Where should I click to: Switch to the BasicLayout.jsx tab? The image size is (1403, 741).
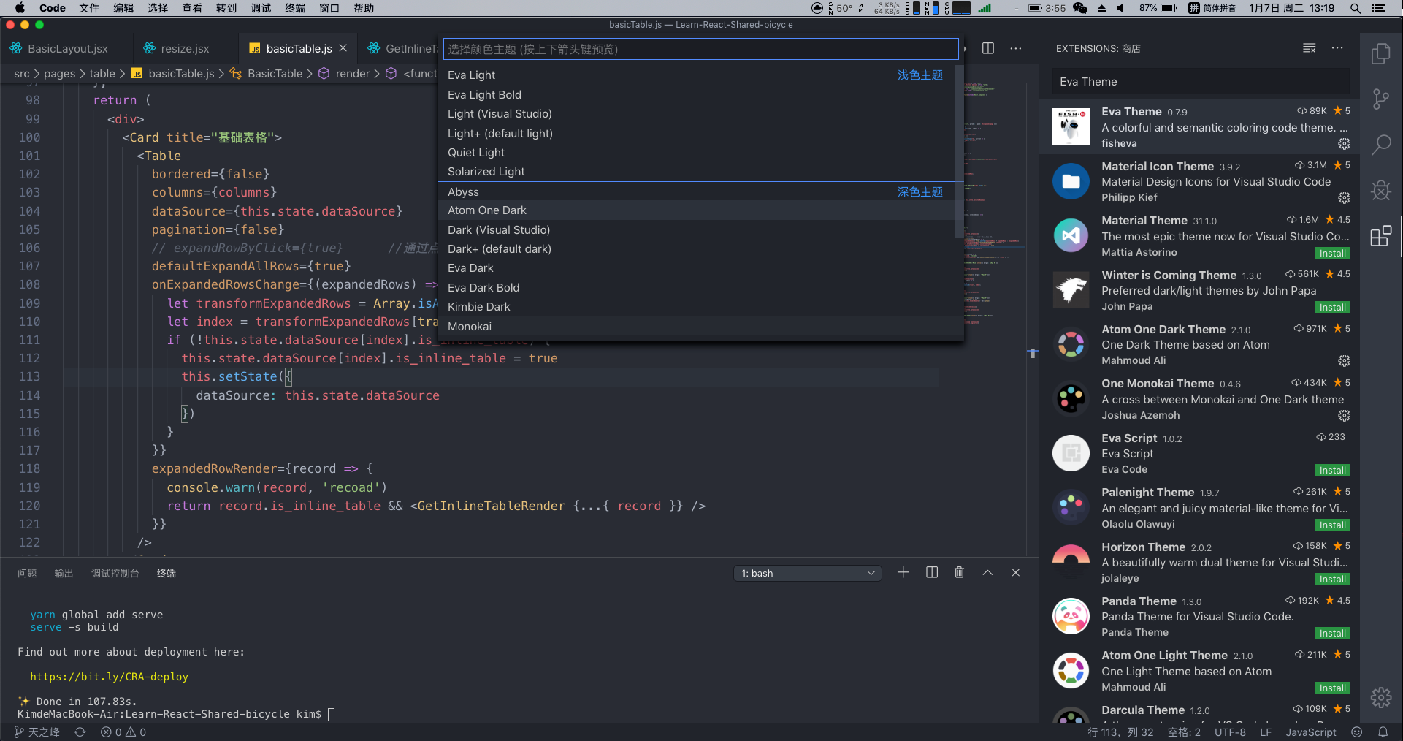67,48
